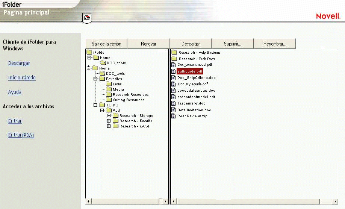Image resolution: width=345 pixels, height=209 pixels.
Task: Click the Trademarks.doc file icon
Action: click(x=174, y=103)
